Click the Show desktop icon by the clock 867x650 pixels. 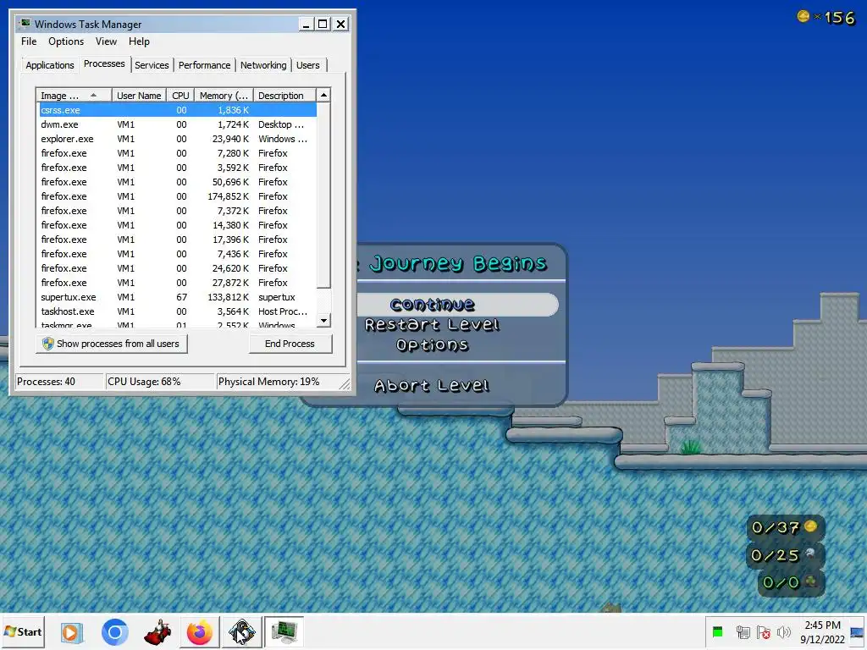click(x=857, y=631)
